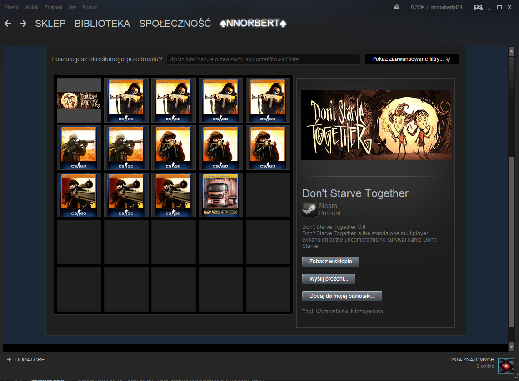Open the Steam menu
Screen dimensions: 519x381
coord(11,7)
